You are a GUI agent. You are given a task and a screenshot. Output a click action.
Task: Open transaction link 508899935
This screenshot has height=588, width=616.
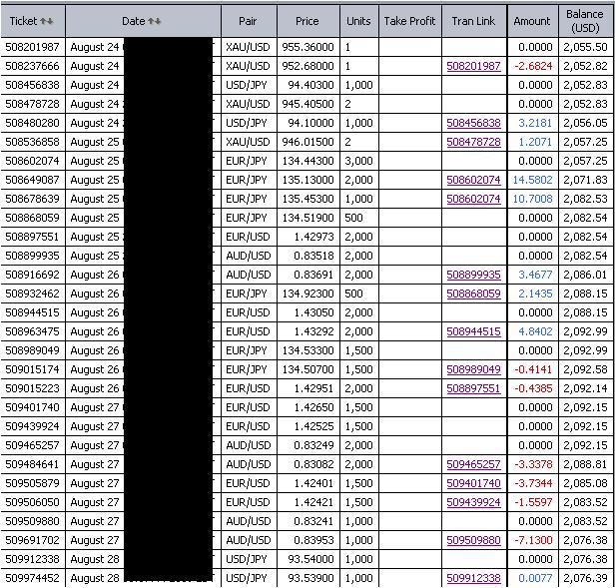point(474,275)
